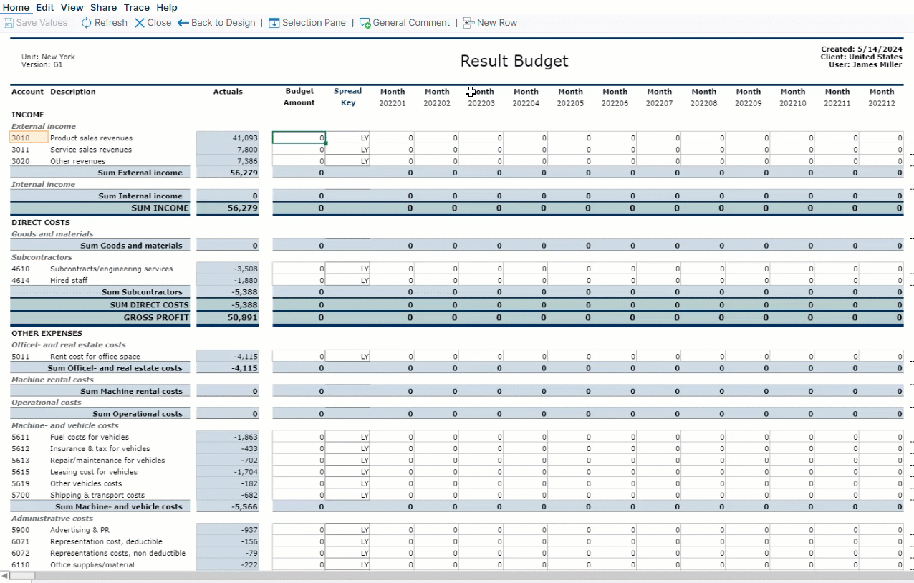The width and height of the screenshot is (914, 583).
Task: Click the Sum Machine- and vehicle costs label
Action: [119, 506]
